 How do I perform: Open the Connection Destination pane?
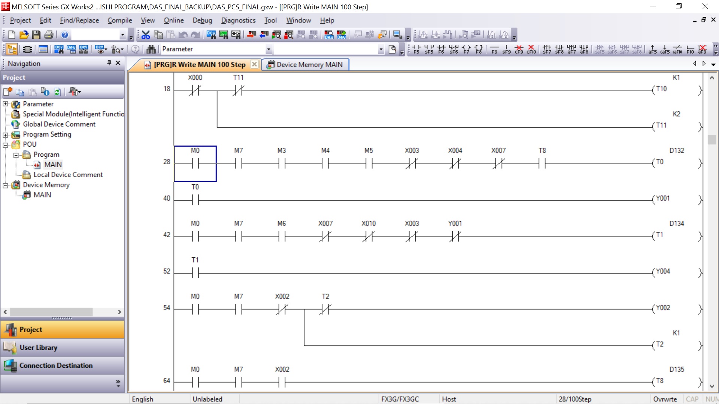click(x=56, y=365)
